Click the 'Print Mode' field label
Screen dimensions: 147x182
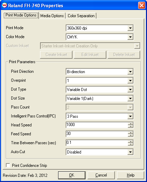pyautogui.click(x=15, y=28)
